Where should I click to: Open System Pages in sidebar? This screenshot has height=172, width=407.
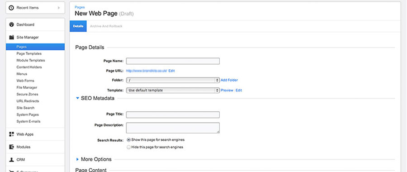point(28,115)
